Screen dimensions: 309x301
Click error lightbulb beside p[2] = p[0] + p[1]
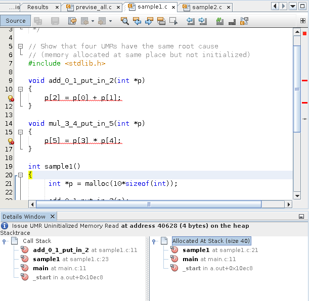tap(11, 98)
